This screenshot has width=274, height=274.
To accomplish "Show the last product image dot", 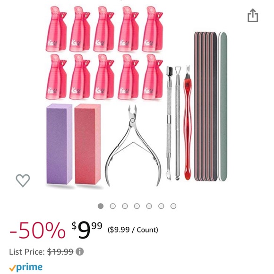I will pyautogui.click(x=173, y=206).
